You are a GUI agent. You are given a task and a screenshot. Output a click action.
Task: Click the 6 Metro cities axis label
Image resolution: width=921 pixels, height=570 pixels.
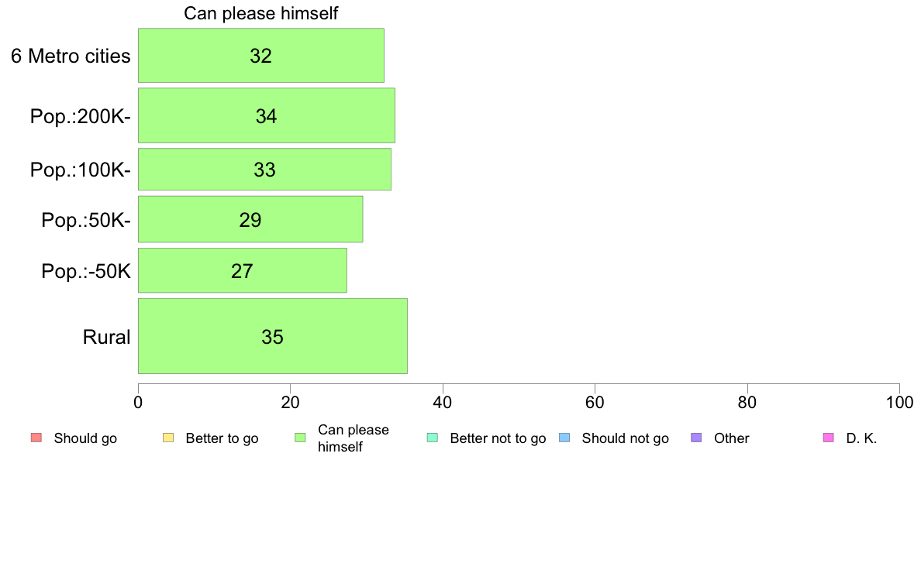[71, 57]
